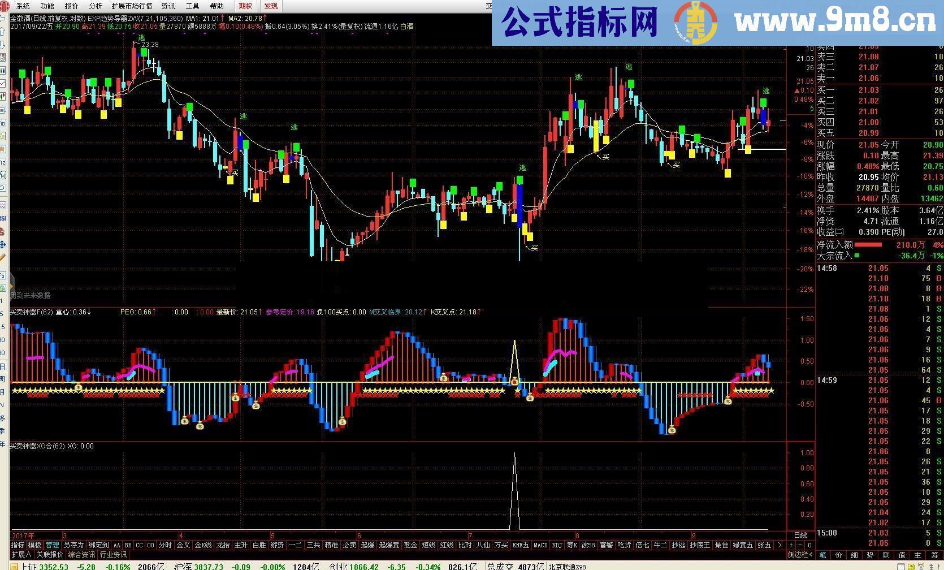The image size is (944, 570).
Task: Open the 工具 menu in menu bar
Action: point(191,6)
